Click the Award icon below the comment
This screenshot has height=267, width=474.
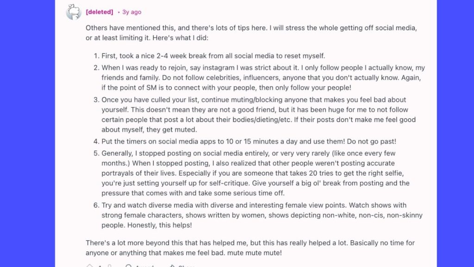129,266
